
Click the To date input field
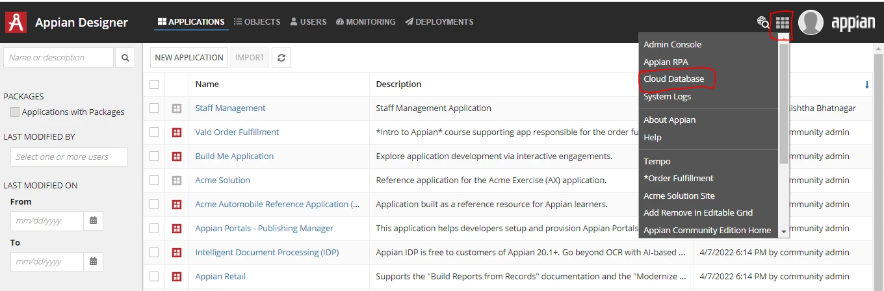point(47,262)
